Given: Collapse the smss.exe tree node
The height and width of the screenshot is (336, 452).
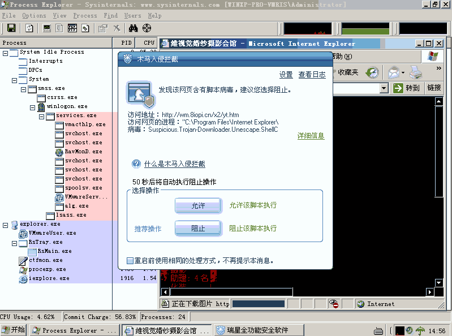Looking at the screenshot, I should (x=23, y=89).
